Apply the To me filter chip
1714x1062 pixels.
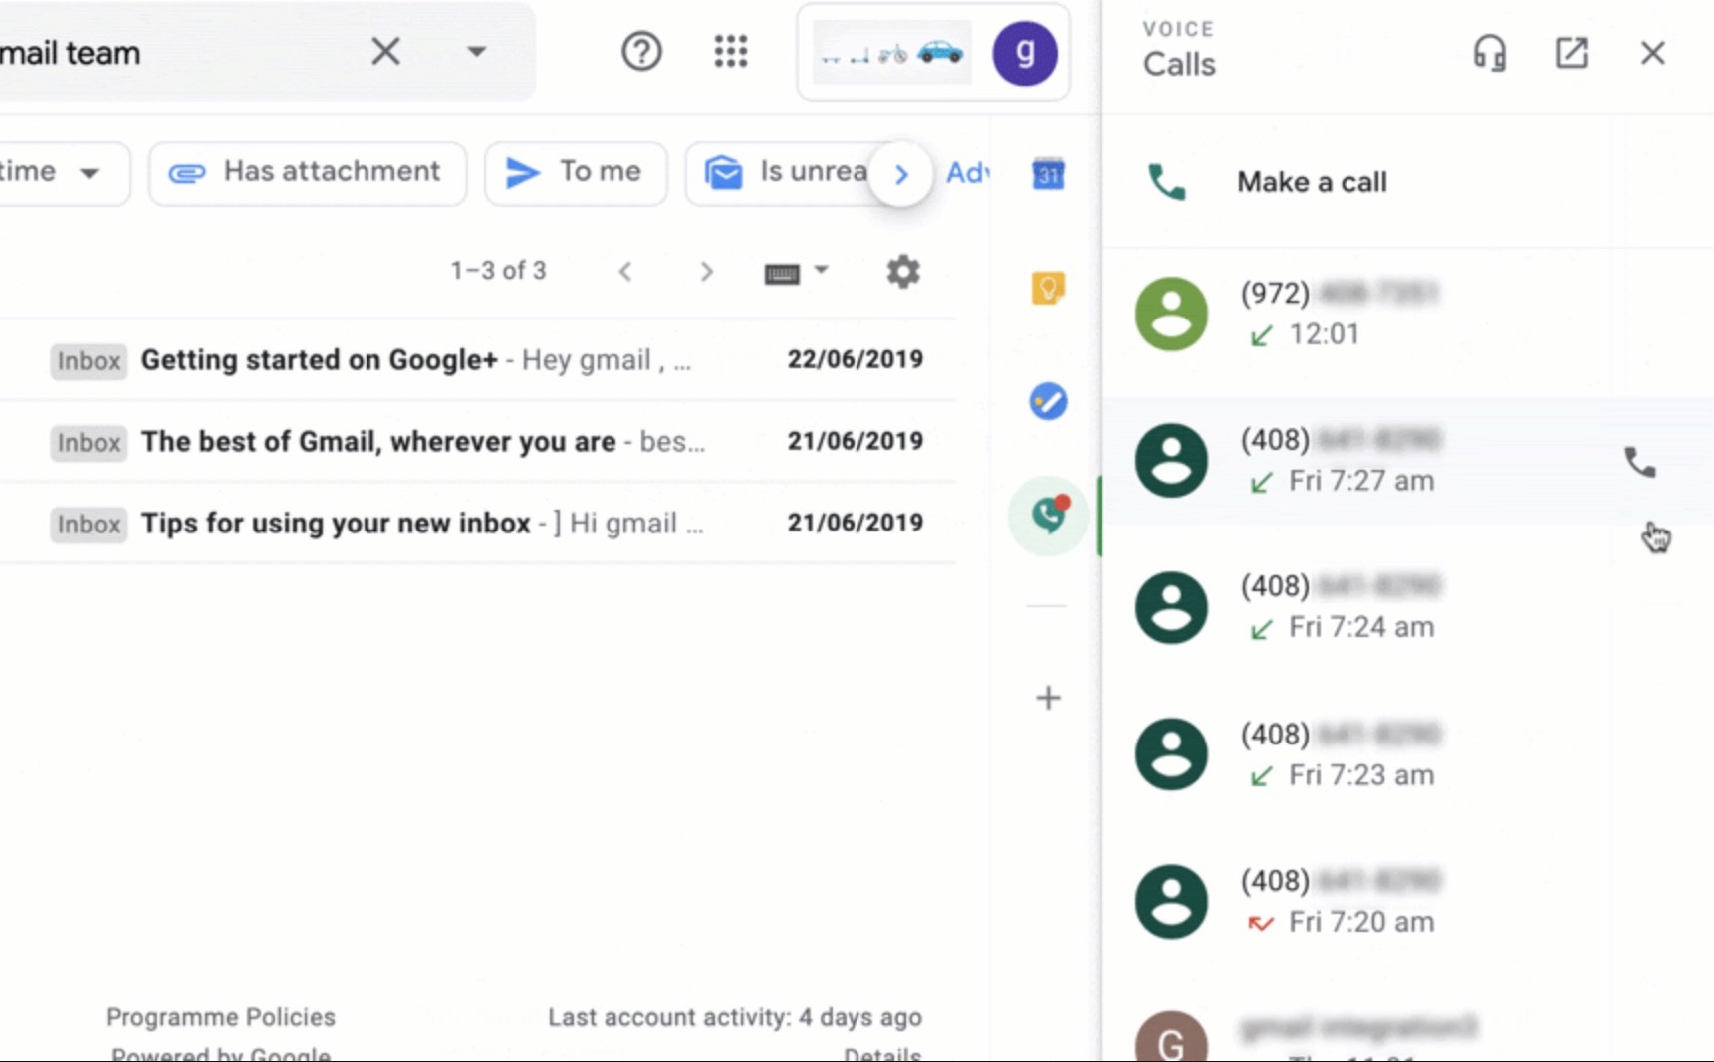pyautogui.click(x=576, y=173)
